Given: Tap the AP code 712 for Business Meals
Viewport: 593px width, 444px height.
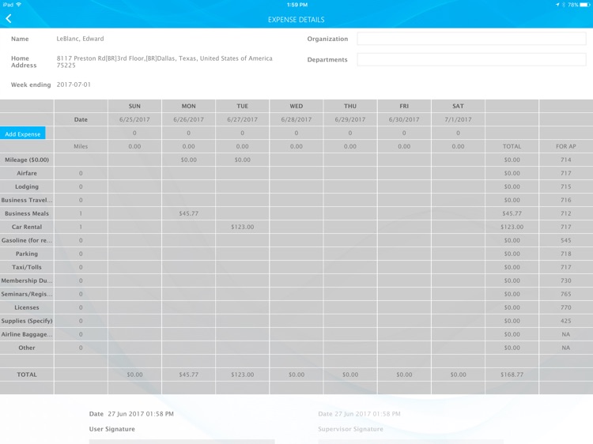Looking at the screenshot, I should coord(566,213).
